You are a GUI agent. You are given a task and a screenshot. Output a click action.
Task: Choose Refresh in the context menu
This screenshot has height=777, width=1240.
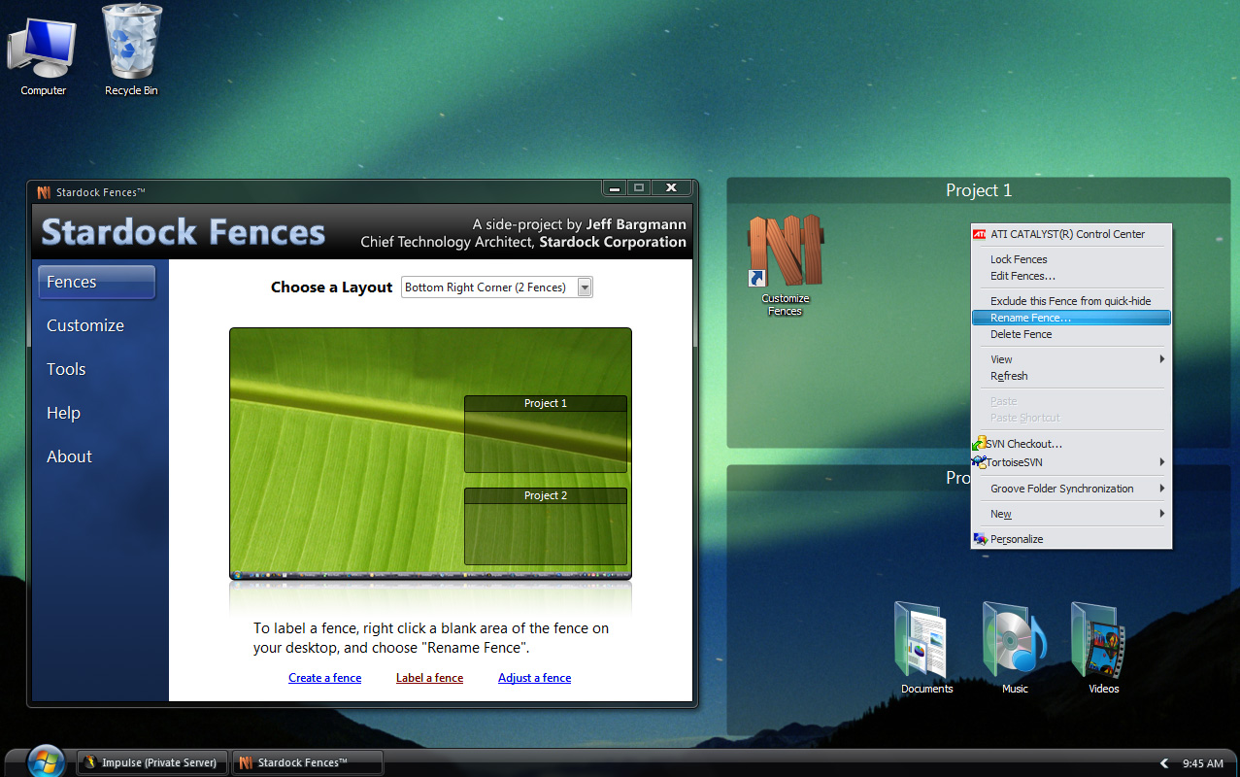point(1071,376)
